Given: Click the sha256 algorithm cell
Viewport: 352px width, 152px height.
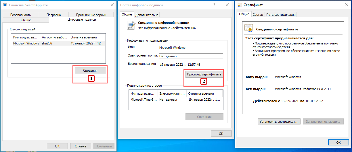Looking at the screenshot, I should tap(46, 43).
